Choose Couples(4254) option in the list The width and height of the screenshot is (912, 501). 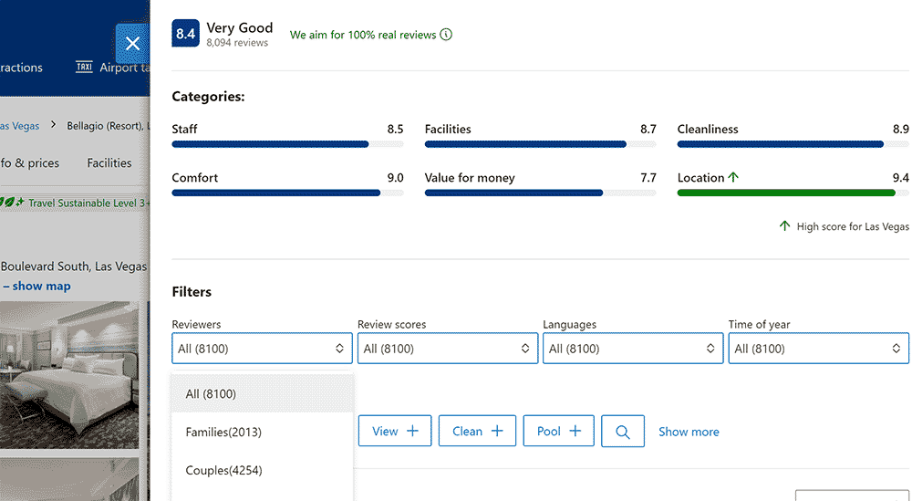click(223, 470)
